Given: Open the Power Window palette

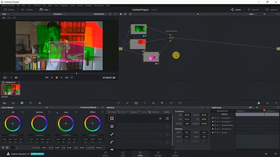Looking at the screenshot, I should click(136, 103).
